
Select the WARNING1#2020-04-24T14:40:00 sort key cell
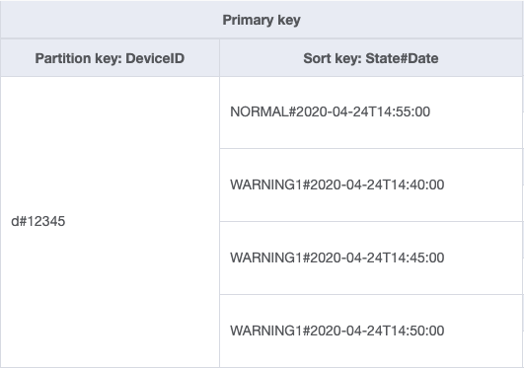tap(371, 184)
